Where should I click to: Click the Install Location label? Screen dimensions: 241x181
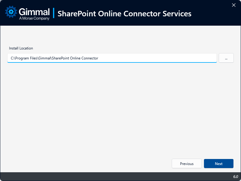[21, 48]
